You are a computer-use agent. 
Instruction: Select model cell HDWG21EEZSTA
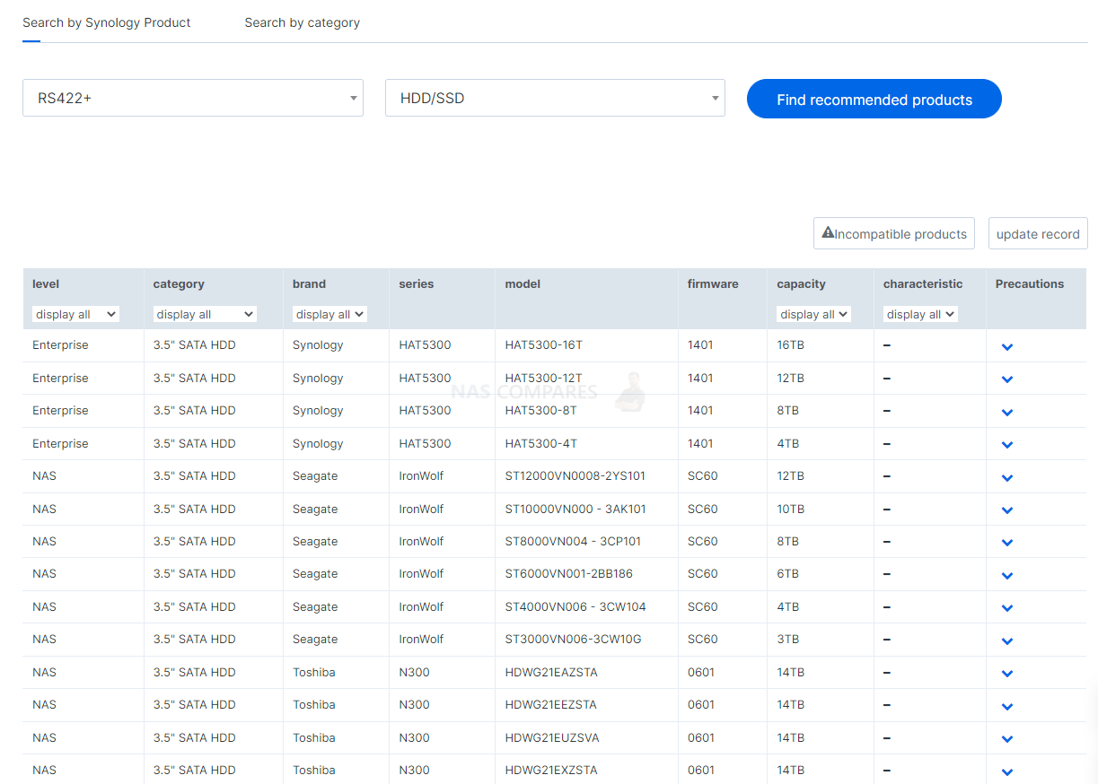click(x=551, y=704)
